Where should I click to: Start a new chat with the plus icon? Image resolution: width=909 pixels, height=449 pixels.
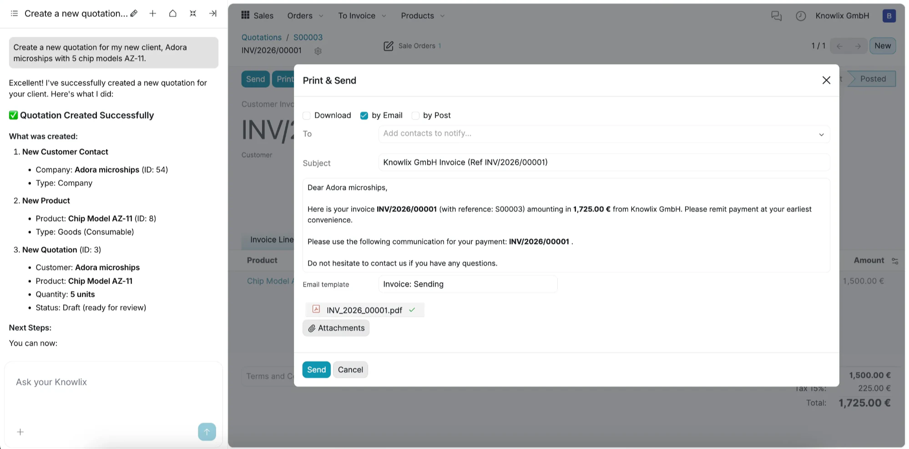[152, 14]
